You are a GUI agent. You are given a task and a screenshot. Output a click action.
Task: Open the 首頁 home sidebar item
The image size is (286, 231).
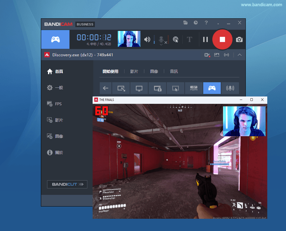[x=55, y=71]
